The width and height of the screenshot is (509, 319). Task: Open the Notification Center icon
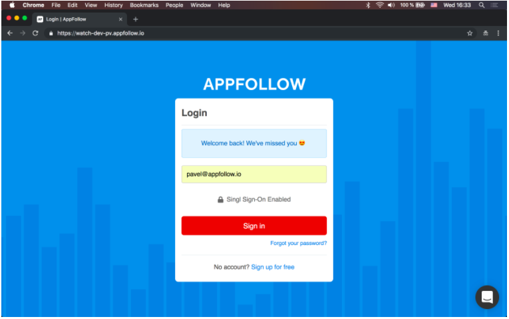point(494,5)
